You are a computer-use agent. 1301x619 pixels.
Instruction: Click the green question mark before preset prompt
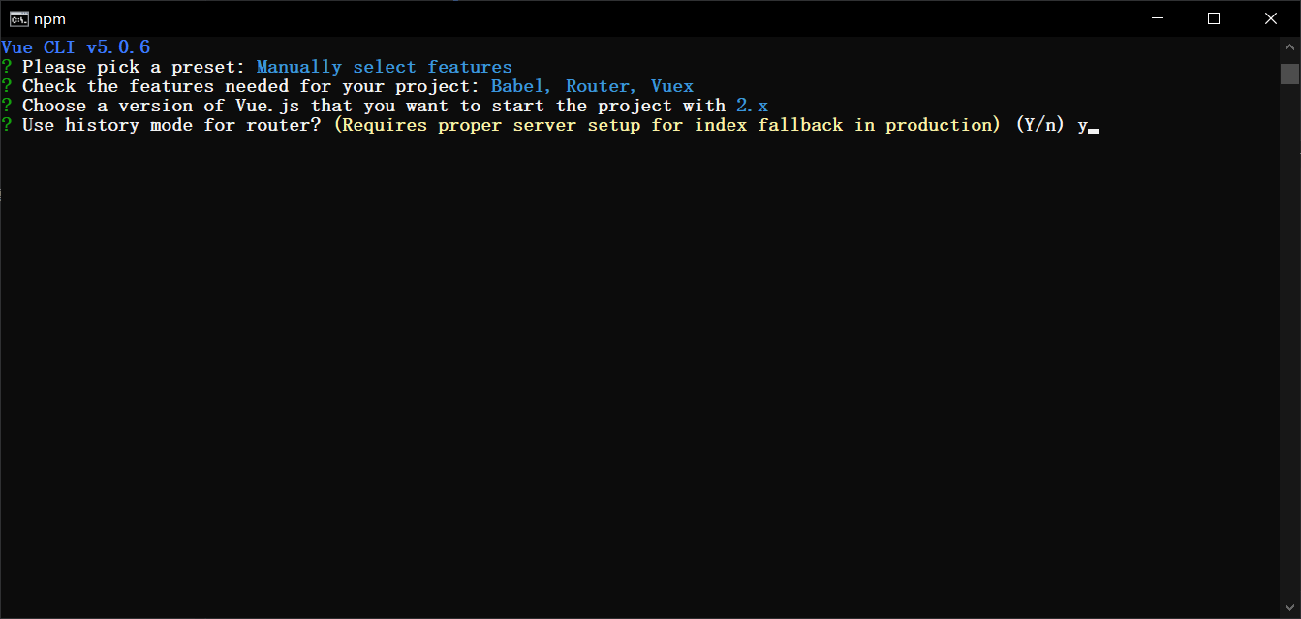tap(7, 66)
